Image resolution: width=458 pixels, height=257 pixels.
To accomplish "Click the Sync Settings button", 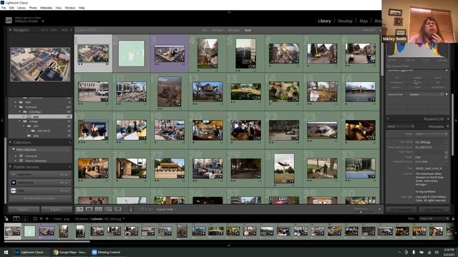I will pyautogui.click(x=434, y=209).
